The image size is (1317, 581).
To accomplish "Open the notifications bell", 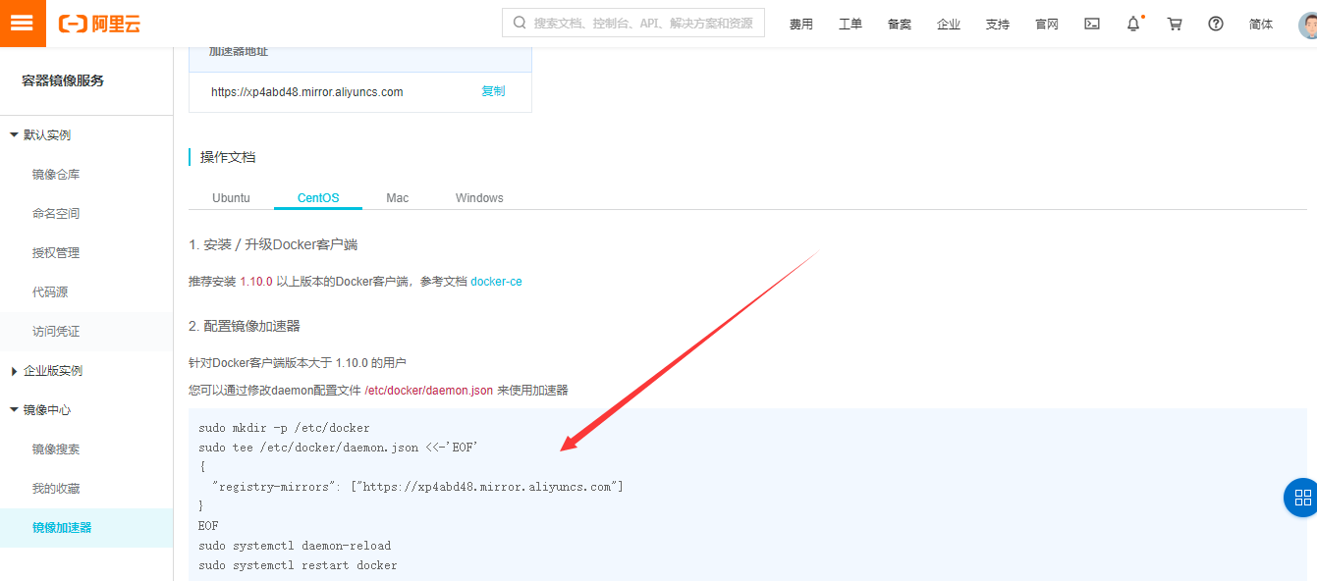I will point(1133,24).
